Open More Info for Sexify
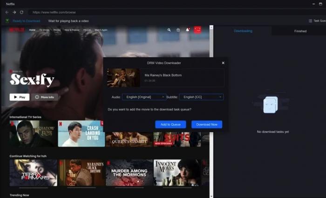 (45, 97)
